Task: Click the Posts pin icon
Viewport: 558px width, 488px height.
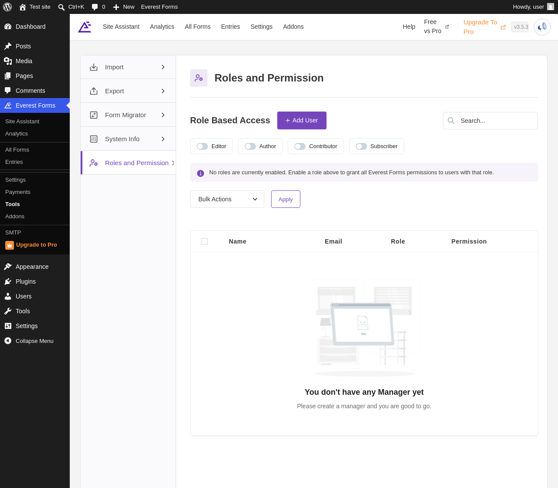Action: [x=8, y=46]
